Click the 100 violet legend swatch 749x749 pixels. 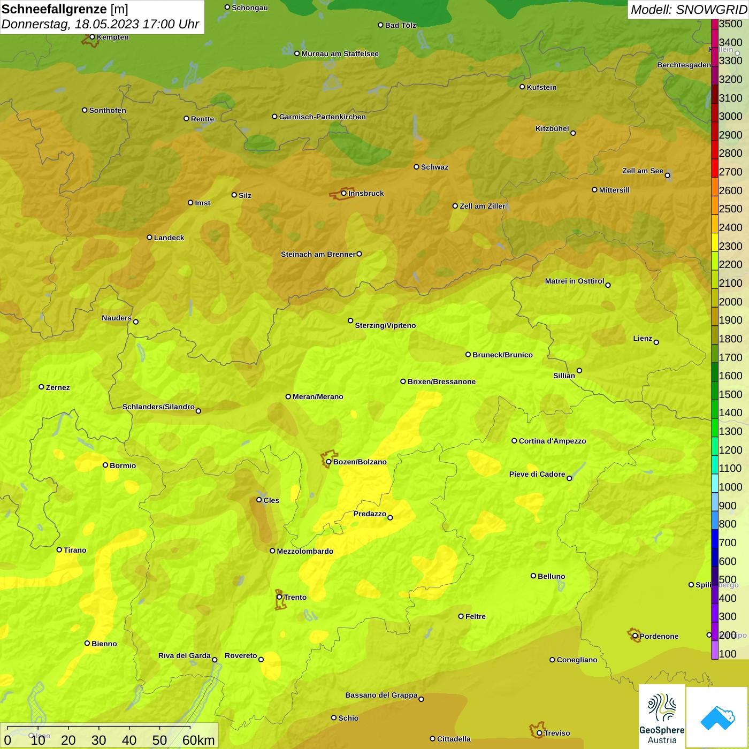(714, 650)
